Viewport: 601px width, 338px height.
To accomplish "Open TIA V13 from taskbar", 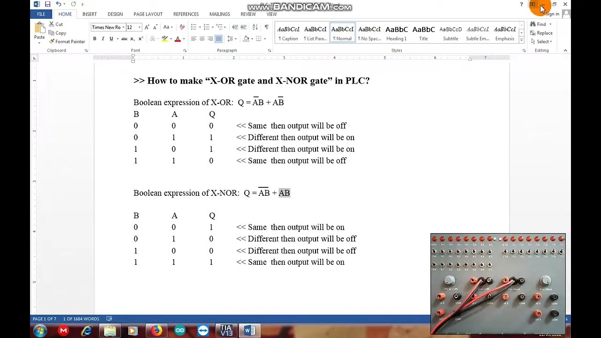I will (226, 331).
